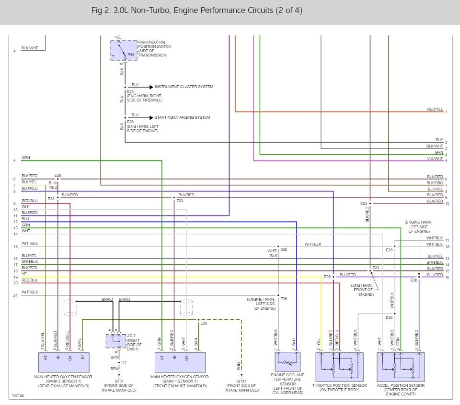Click the 'HT' terminal in Bank 2 sensor
This screenshot has height=405, width=460.
coord(46,358)
